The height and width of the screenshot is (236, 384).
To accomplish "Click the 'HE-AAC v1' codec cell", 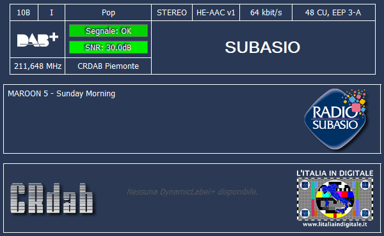I will click(216, 13).
